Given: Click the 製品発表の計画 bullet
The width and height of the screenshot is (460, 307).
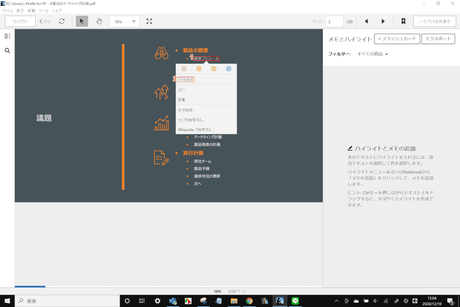Looking at the screenshot, I should point(207,145).
